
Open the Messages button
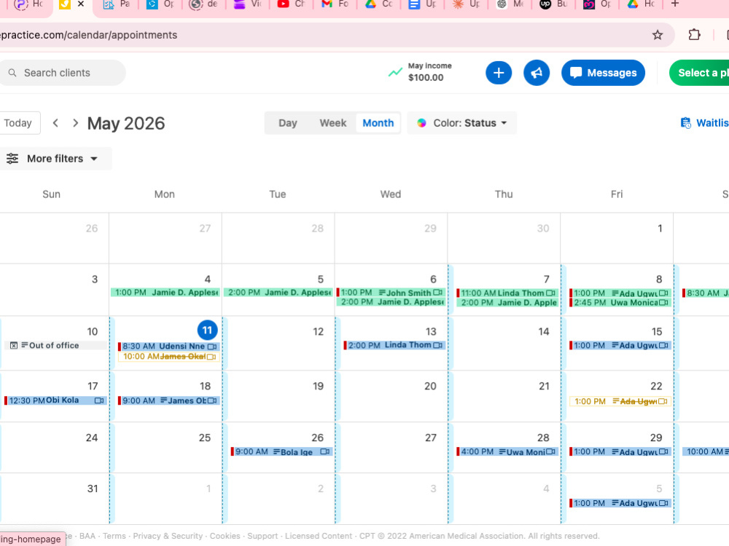coord(603,73)
